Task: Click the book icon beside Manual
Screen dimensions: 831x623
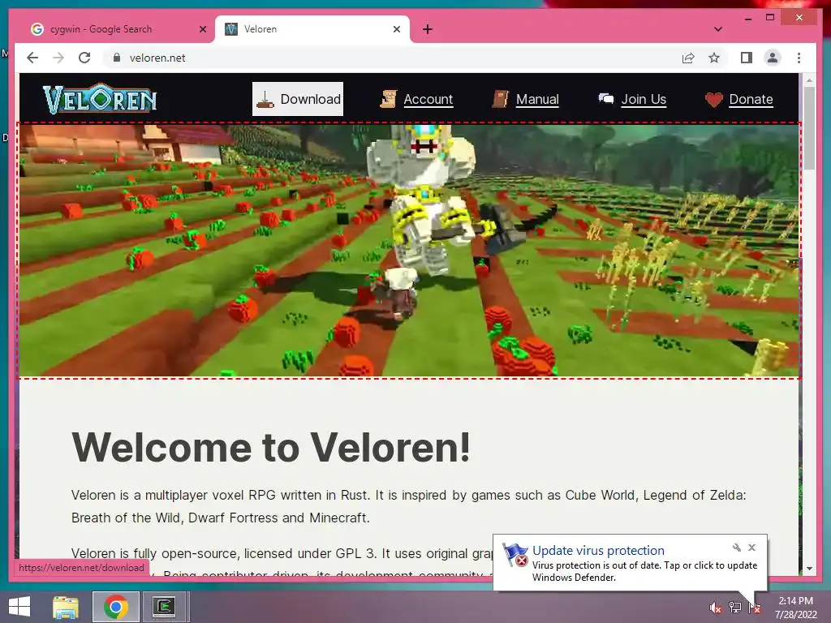Action: tap(500, 99)
